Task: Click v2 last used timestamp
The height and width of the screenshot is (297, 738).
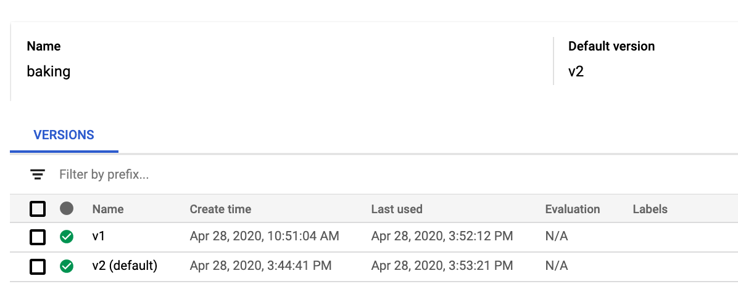Action: [442, 266]
